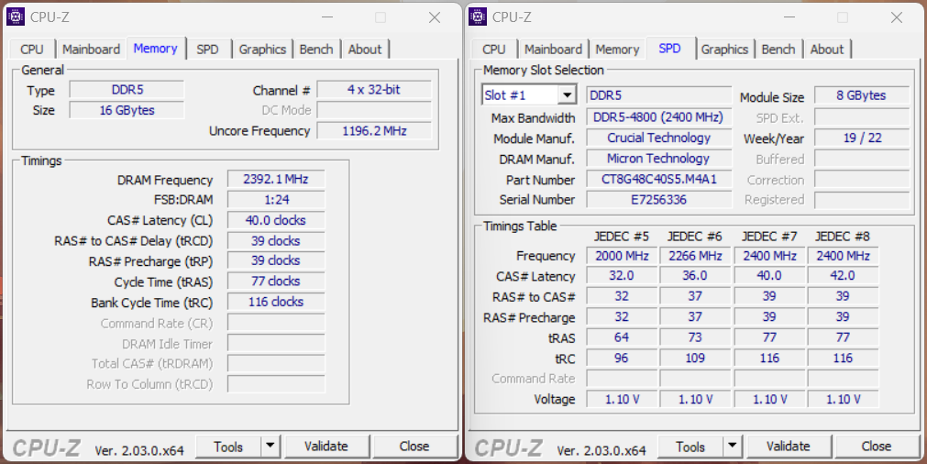
Task: Click the Week/Year 19 / 22 value
Action: point(861,138)
